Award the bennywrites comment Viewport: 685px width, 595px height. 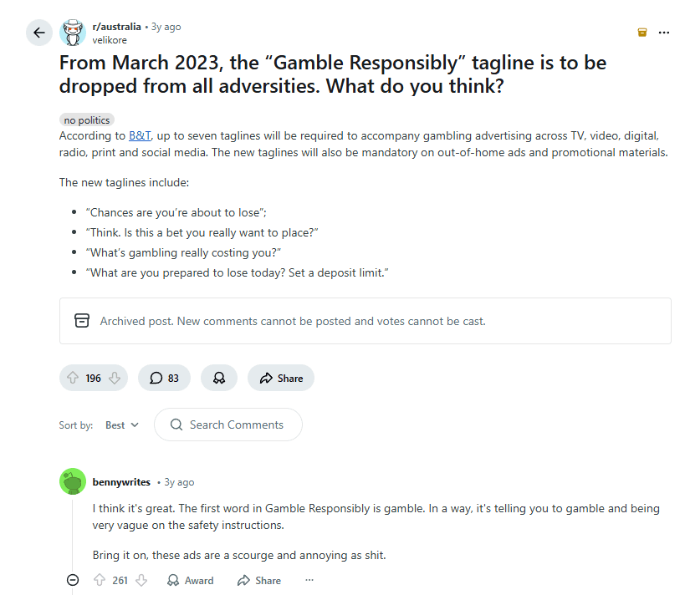pos(191,580)
